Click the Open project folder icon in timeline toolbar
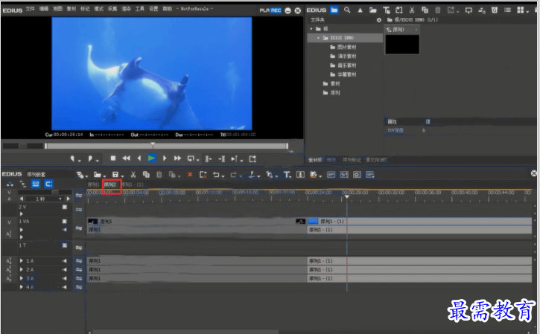540x334 pixels. click(98, 175)
